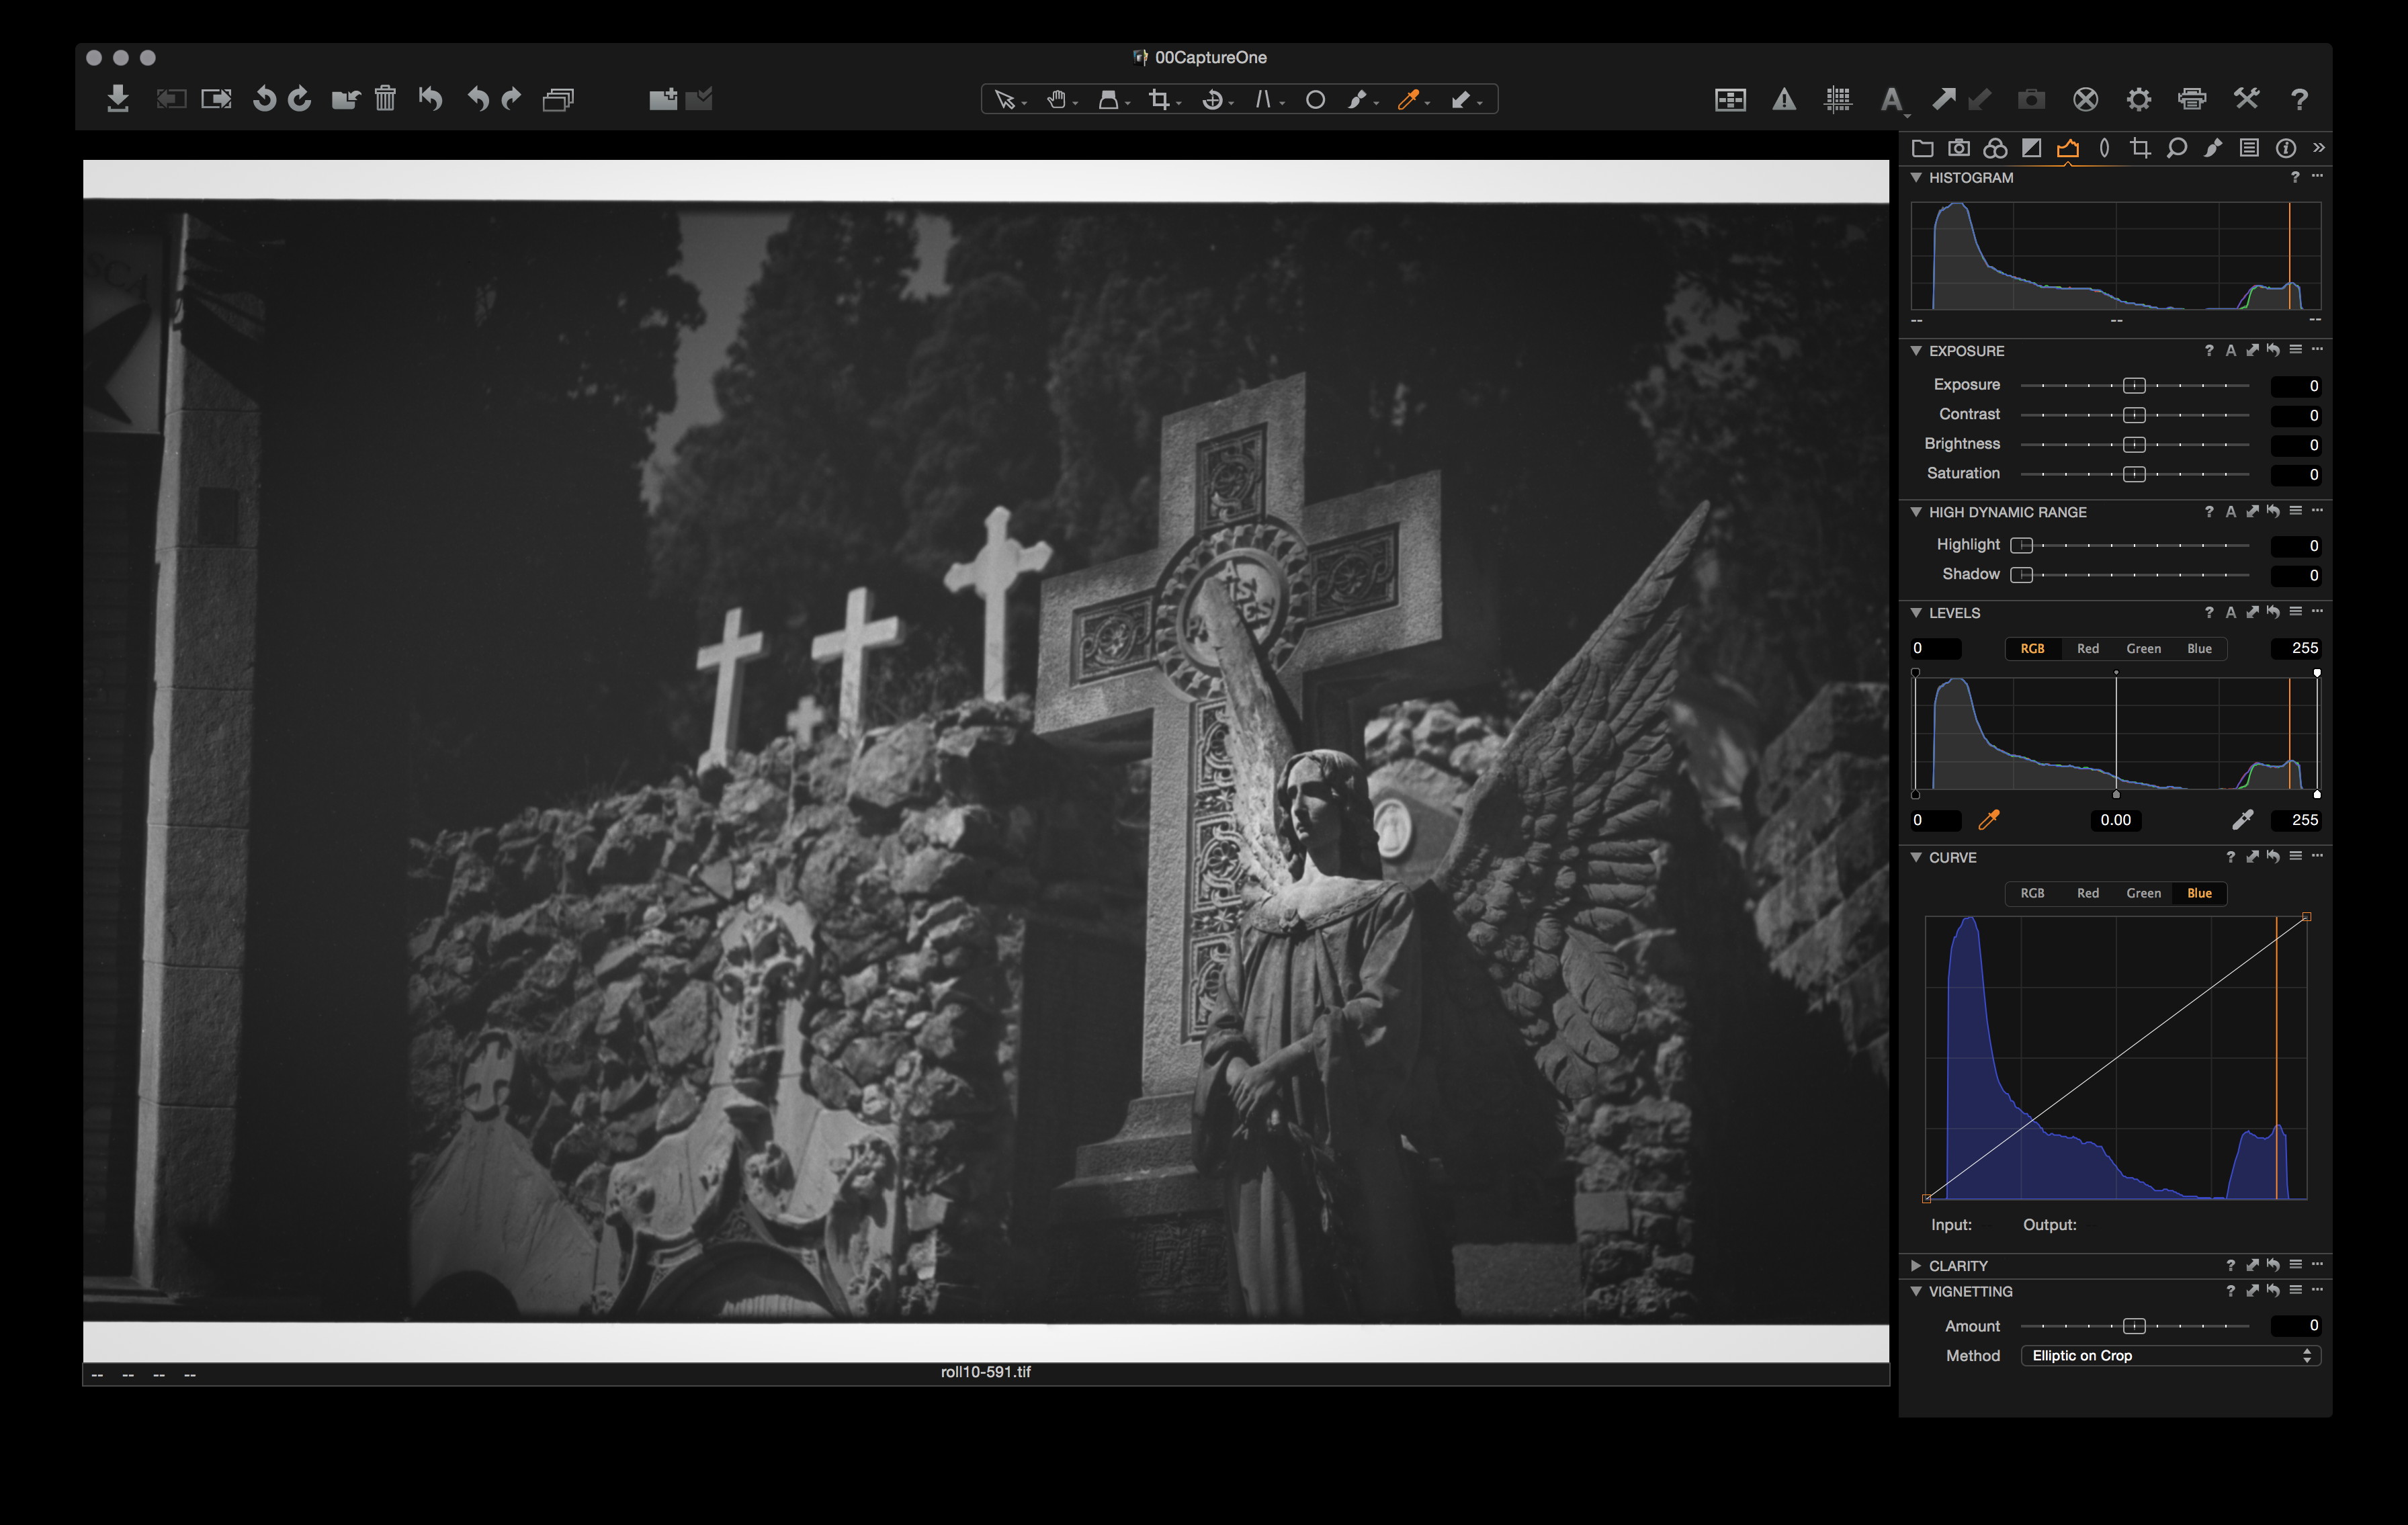Collapse the High Dynamic Range panel
This screenshot has width=2408, height=1525.
[x=1916, y=512]
